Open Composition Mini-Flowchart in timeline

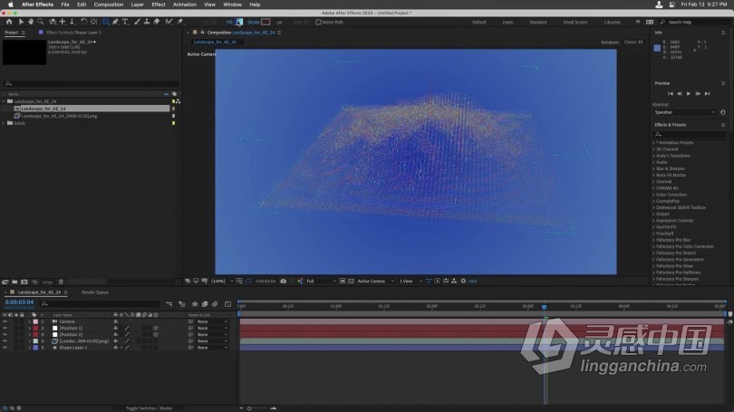pyautogui.click(x=169, y=304)
